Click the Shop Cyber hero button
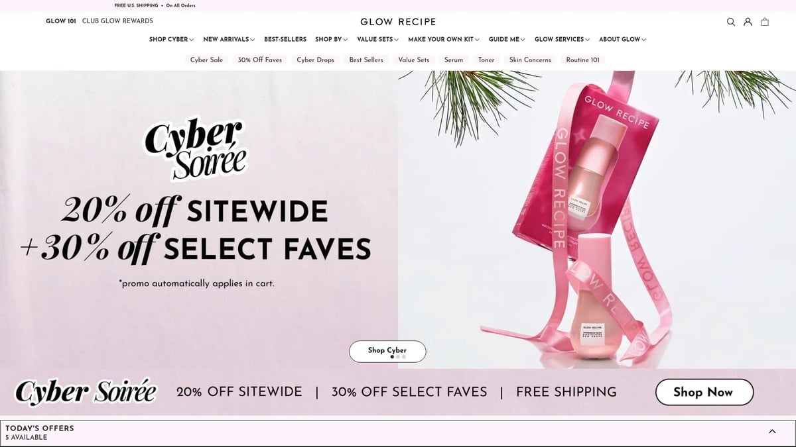 pos(387,351)
